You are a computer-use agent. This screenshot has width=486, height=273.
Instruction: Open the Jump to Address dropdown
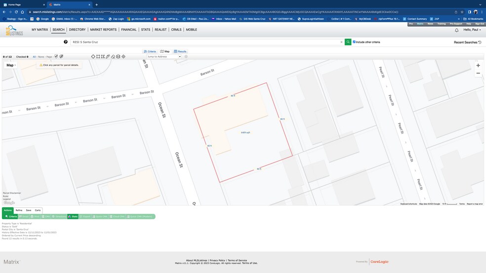pyautogui.click(x=164, y=57)
